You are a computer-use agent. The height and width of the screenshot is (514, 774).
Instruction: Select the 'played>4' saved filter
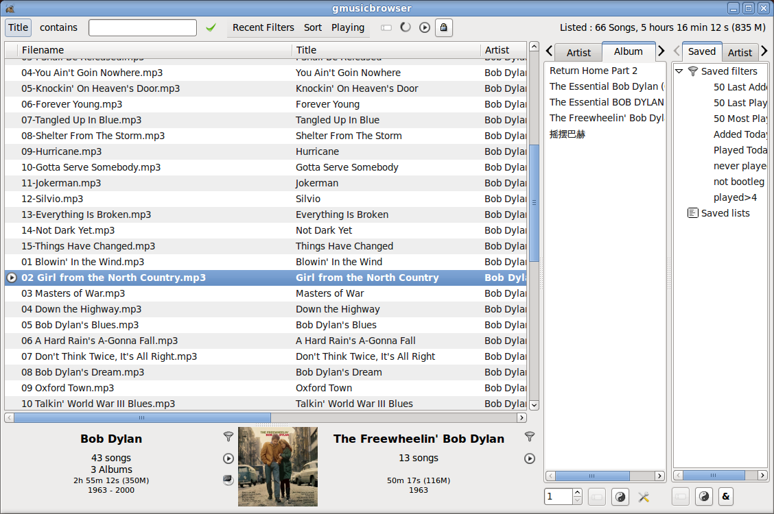[735, 197]
